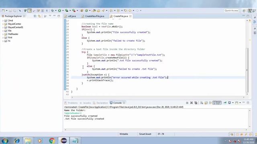Click the Open Perspective icon
The image size is (257, 144).
[x=244, y=11]
